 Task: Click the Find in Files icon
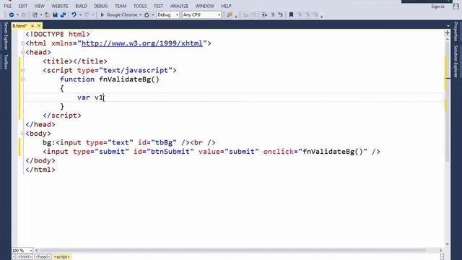point(230,14)
